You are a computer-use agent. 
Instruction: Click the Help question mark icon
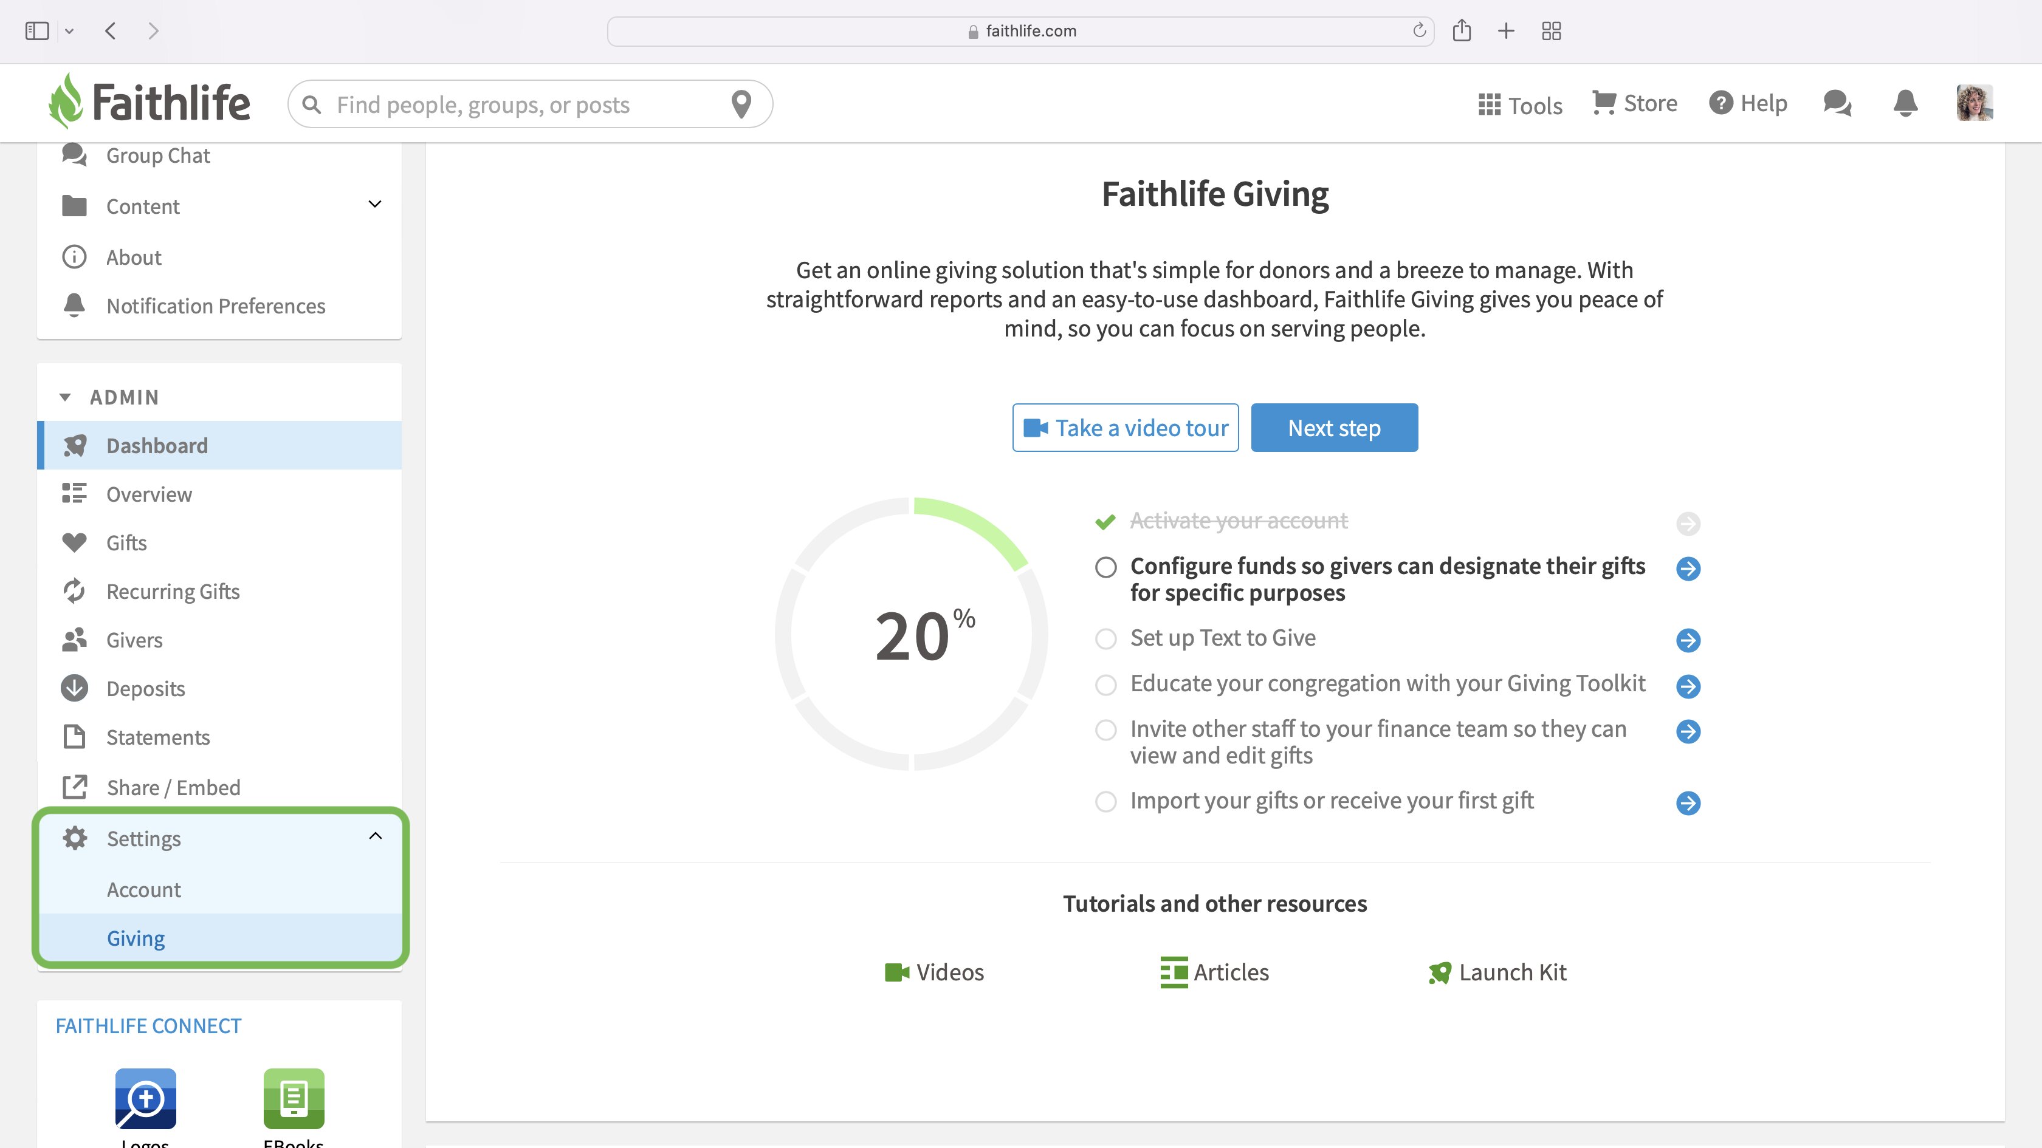[x=1720, y=103]
